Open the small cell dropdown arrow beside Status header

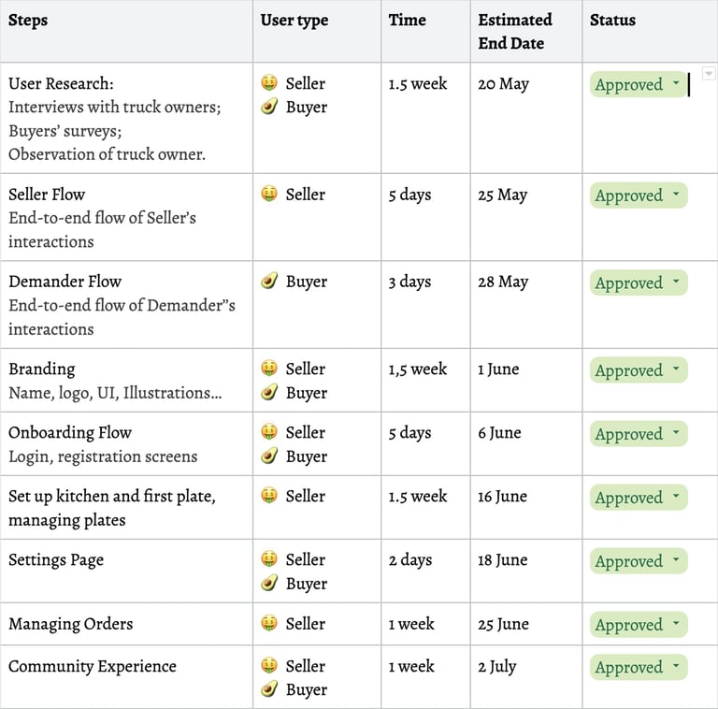tap(709, 73)
